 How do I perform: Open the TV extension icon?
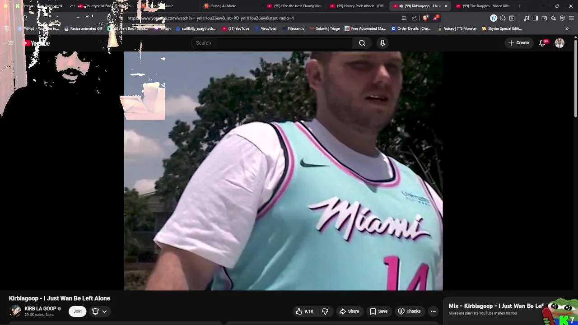click(x=494, y=18)
